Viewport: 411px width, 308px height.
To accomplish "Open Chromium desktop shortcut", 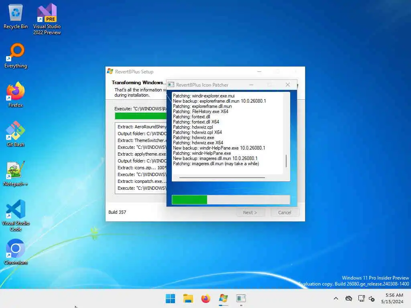I will 16,252.
